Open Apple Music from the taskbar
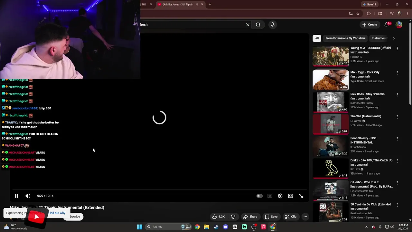This screenshot has width=412, height=232. (x=263, y=227)
